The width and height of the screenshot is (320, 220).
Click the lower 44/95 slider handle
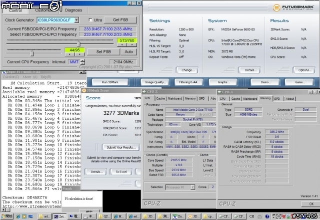tap(32, 53)
